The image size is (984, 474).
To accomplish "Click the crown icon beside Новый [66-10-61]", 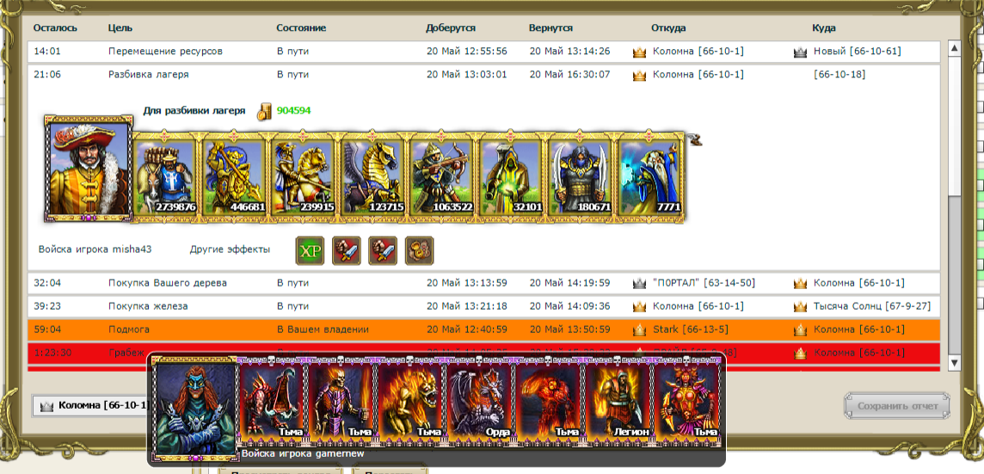I will [800, 52].
